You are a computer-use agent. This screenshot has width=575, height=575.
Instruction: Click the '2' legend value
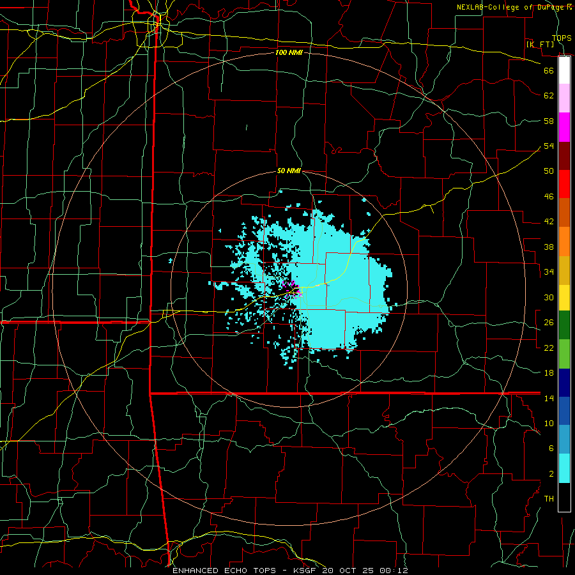(x=551, y=474)
